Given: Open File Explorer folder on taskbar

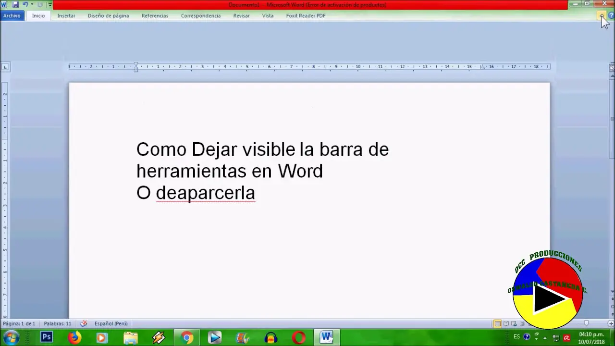Looking at the screenshot, I should pos(130,338).
